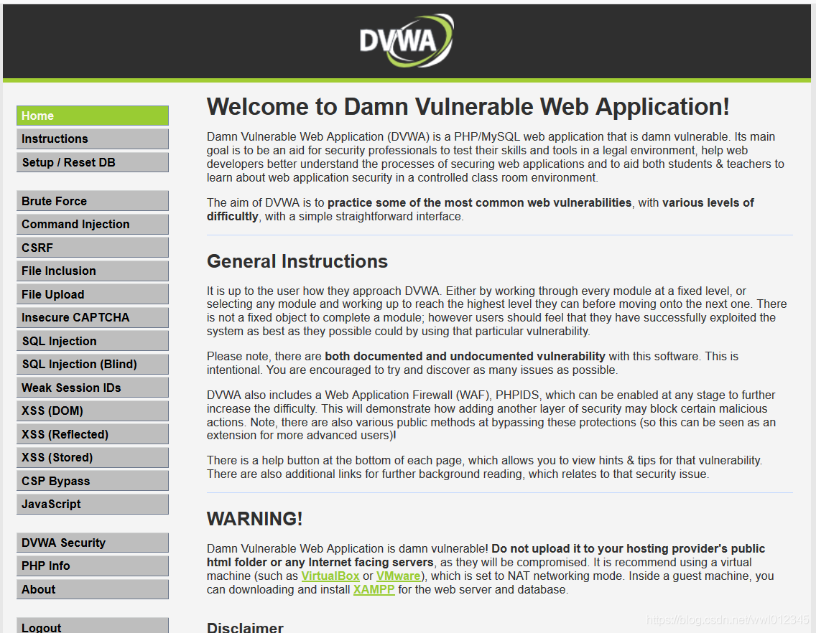
Task: Click the Logout button
Action: 93,626
